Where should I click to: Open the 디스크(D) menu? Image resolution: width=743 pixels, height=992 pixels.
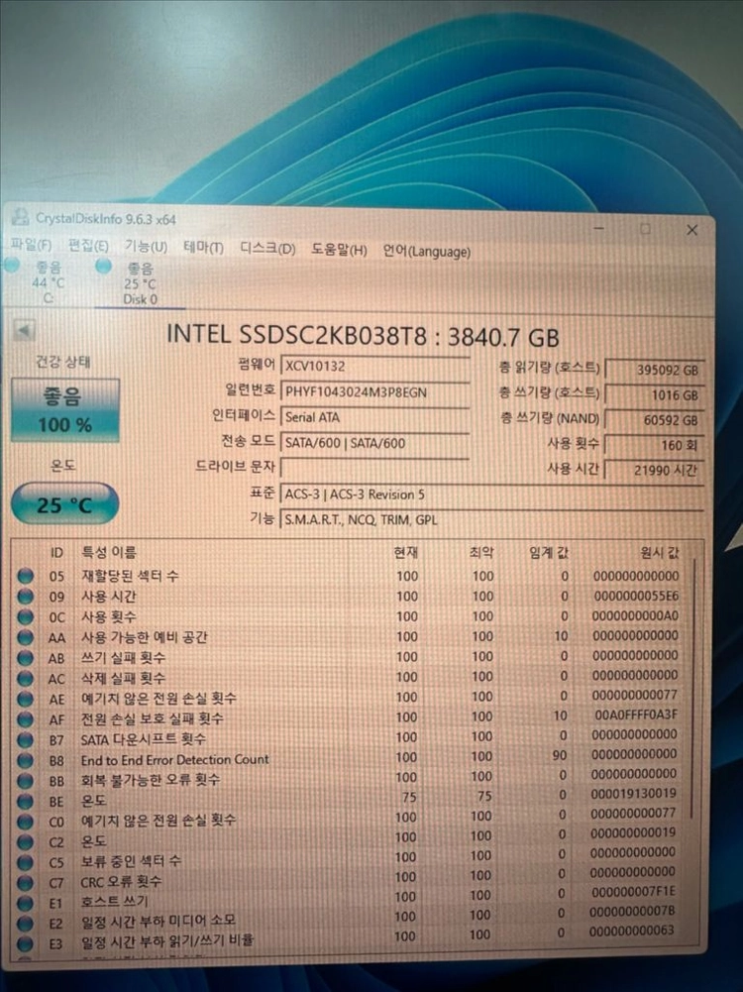267,249
